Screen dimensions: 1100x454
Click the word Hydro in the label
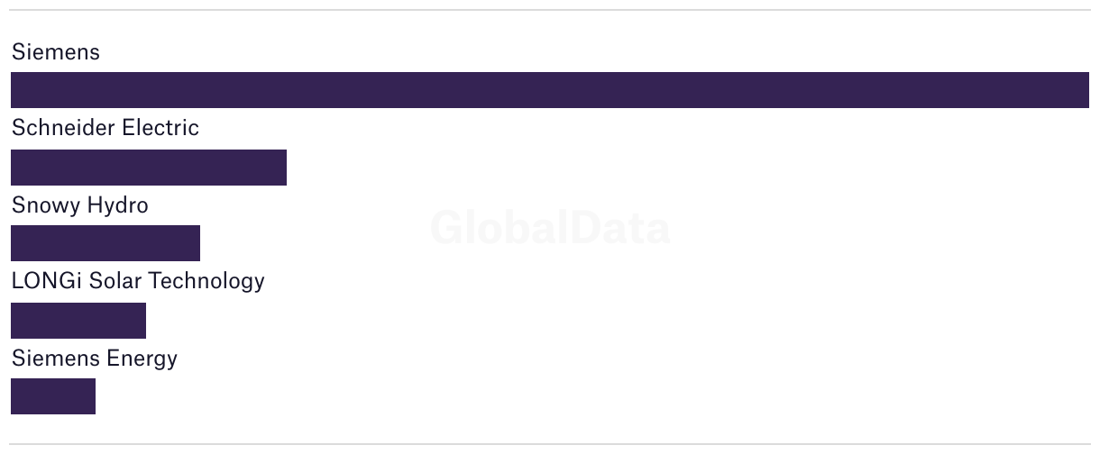[117, 206]
